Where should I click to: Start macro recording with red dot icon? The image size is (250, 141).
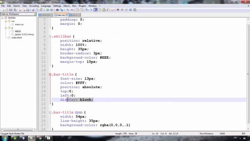coord(118,10)
